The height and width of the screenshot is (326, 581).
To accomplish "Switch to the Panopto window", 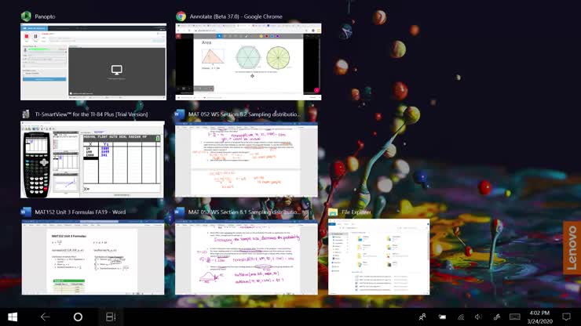I will 93,62.
